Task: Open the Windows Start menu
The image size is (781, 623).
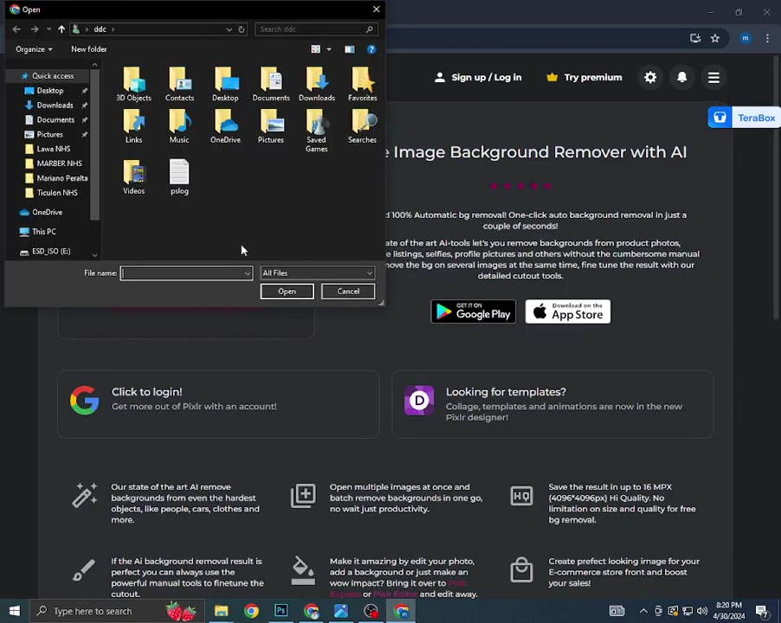Action: click(15, 611)
